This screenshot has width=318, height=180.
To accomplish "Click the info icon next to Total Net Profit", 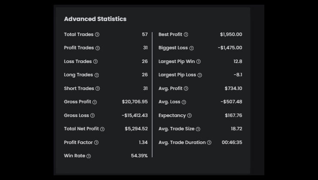I will [x=102, y=129].
